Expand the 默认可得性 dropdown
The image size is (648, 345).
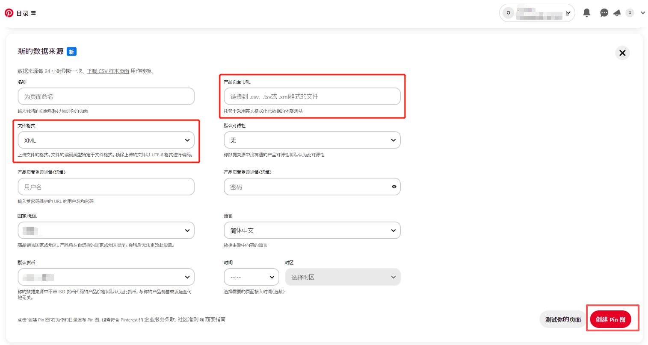click(x=312, y=140)
